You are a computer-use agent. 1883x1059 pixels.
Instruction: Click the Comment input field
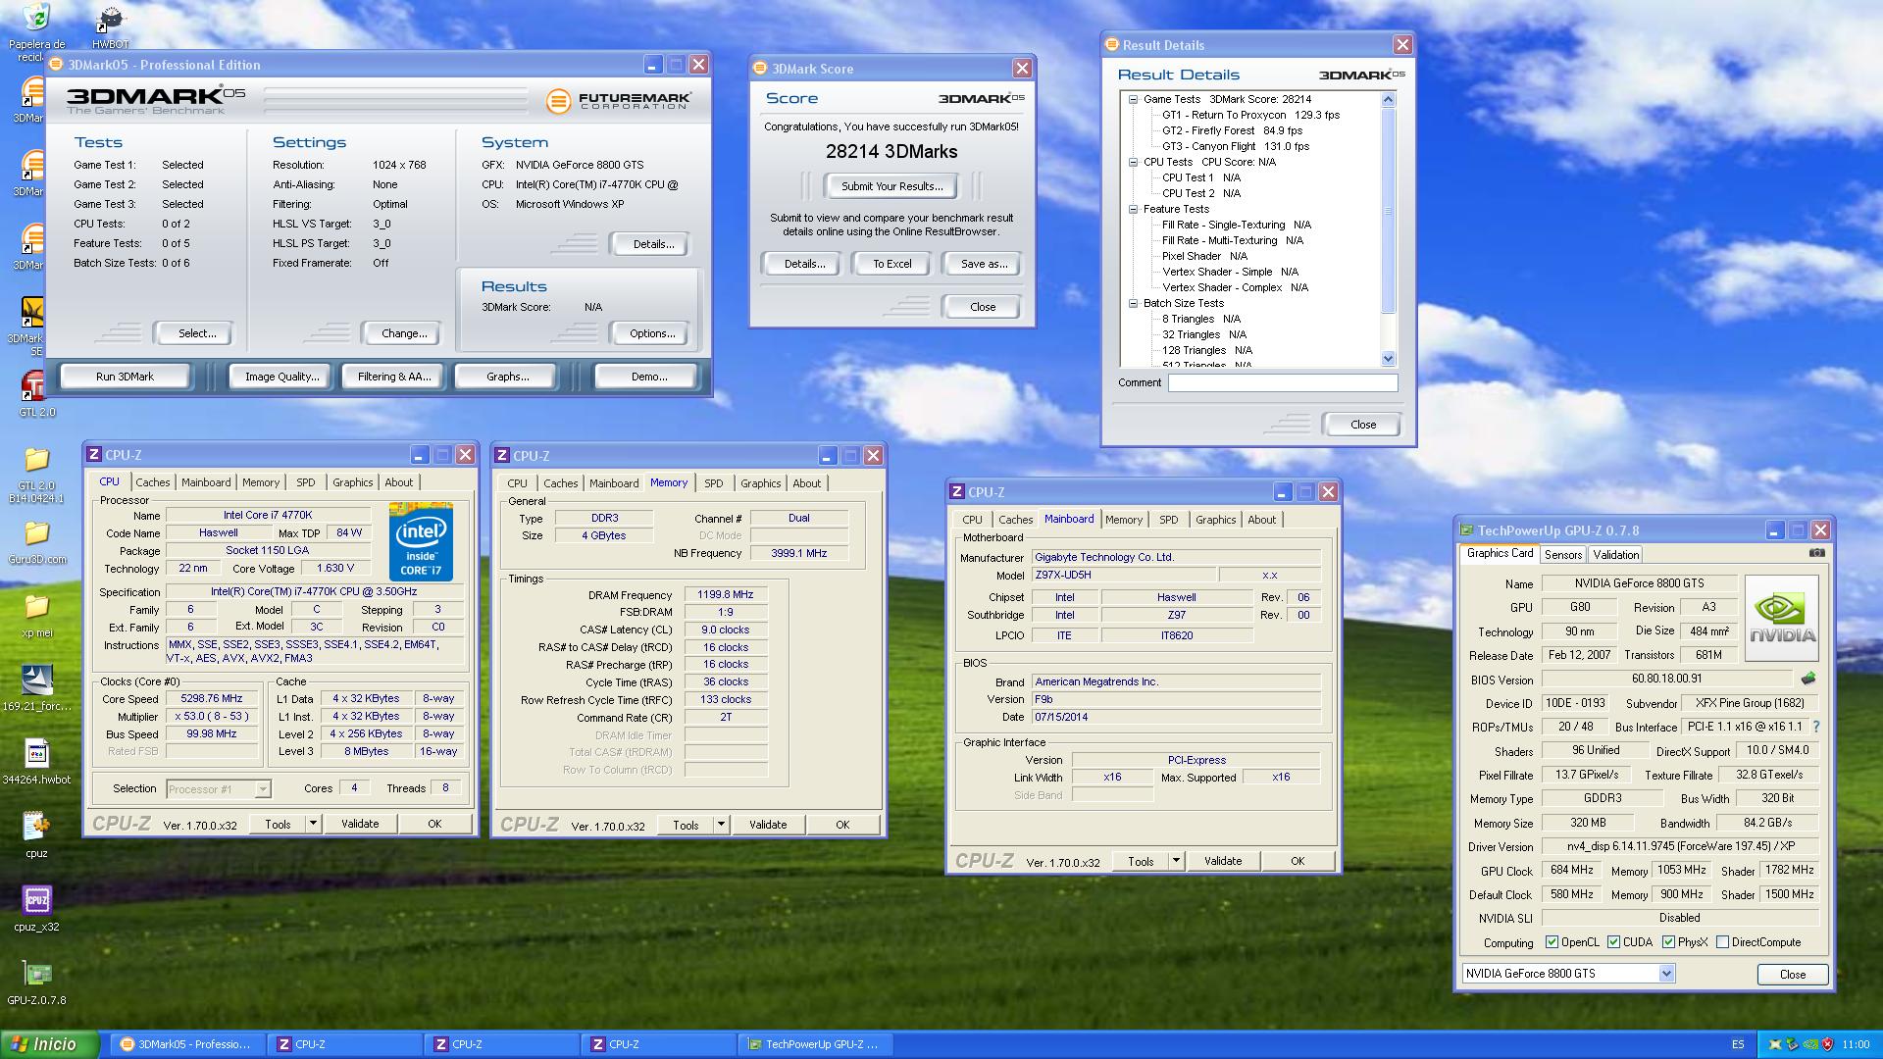tap(1282, 383)
